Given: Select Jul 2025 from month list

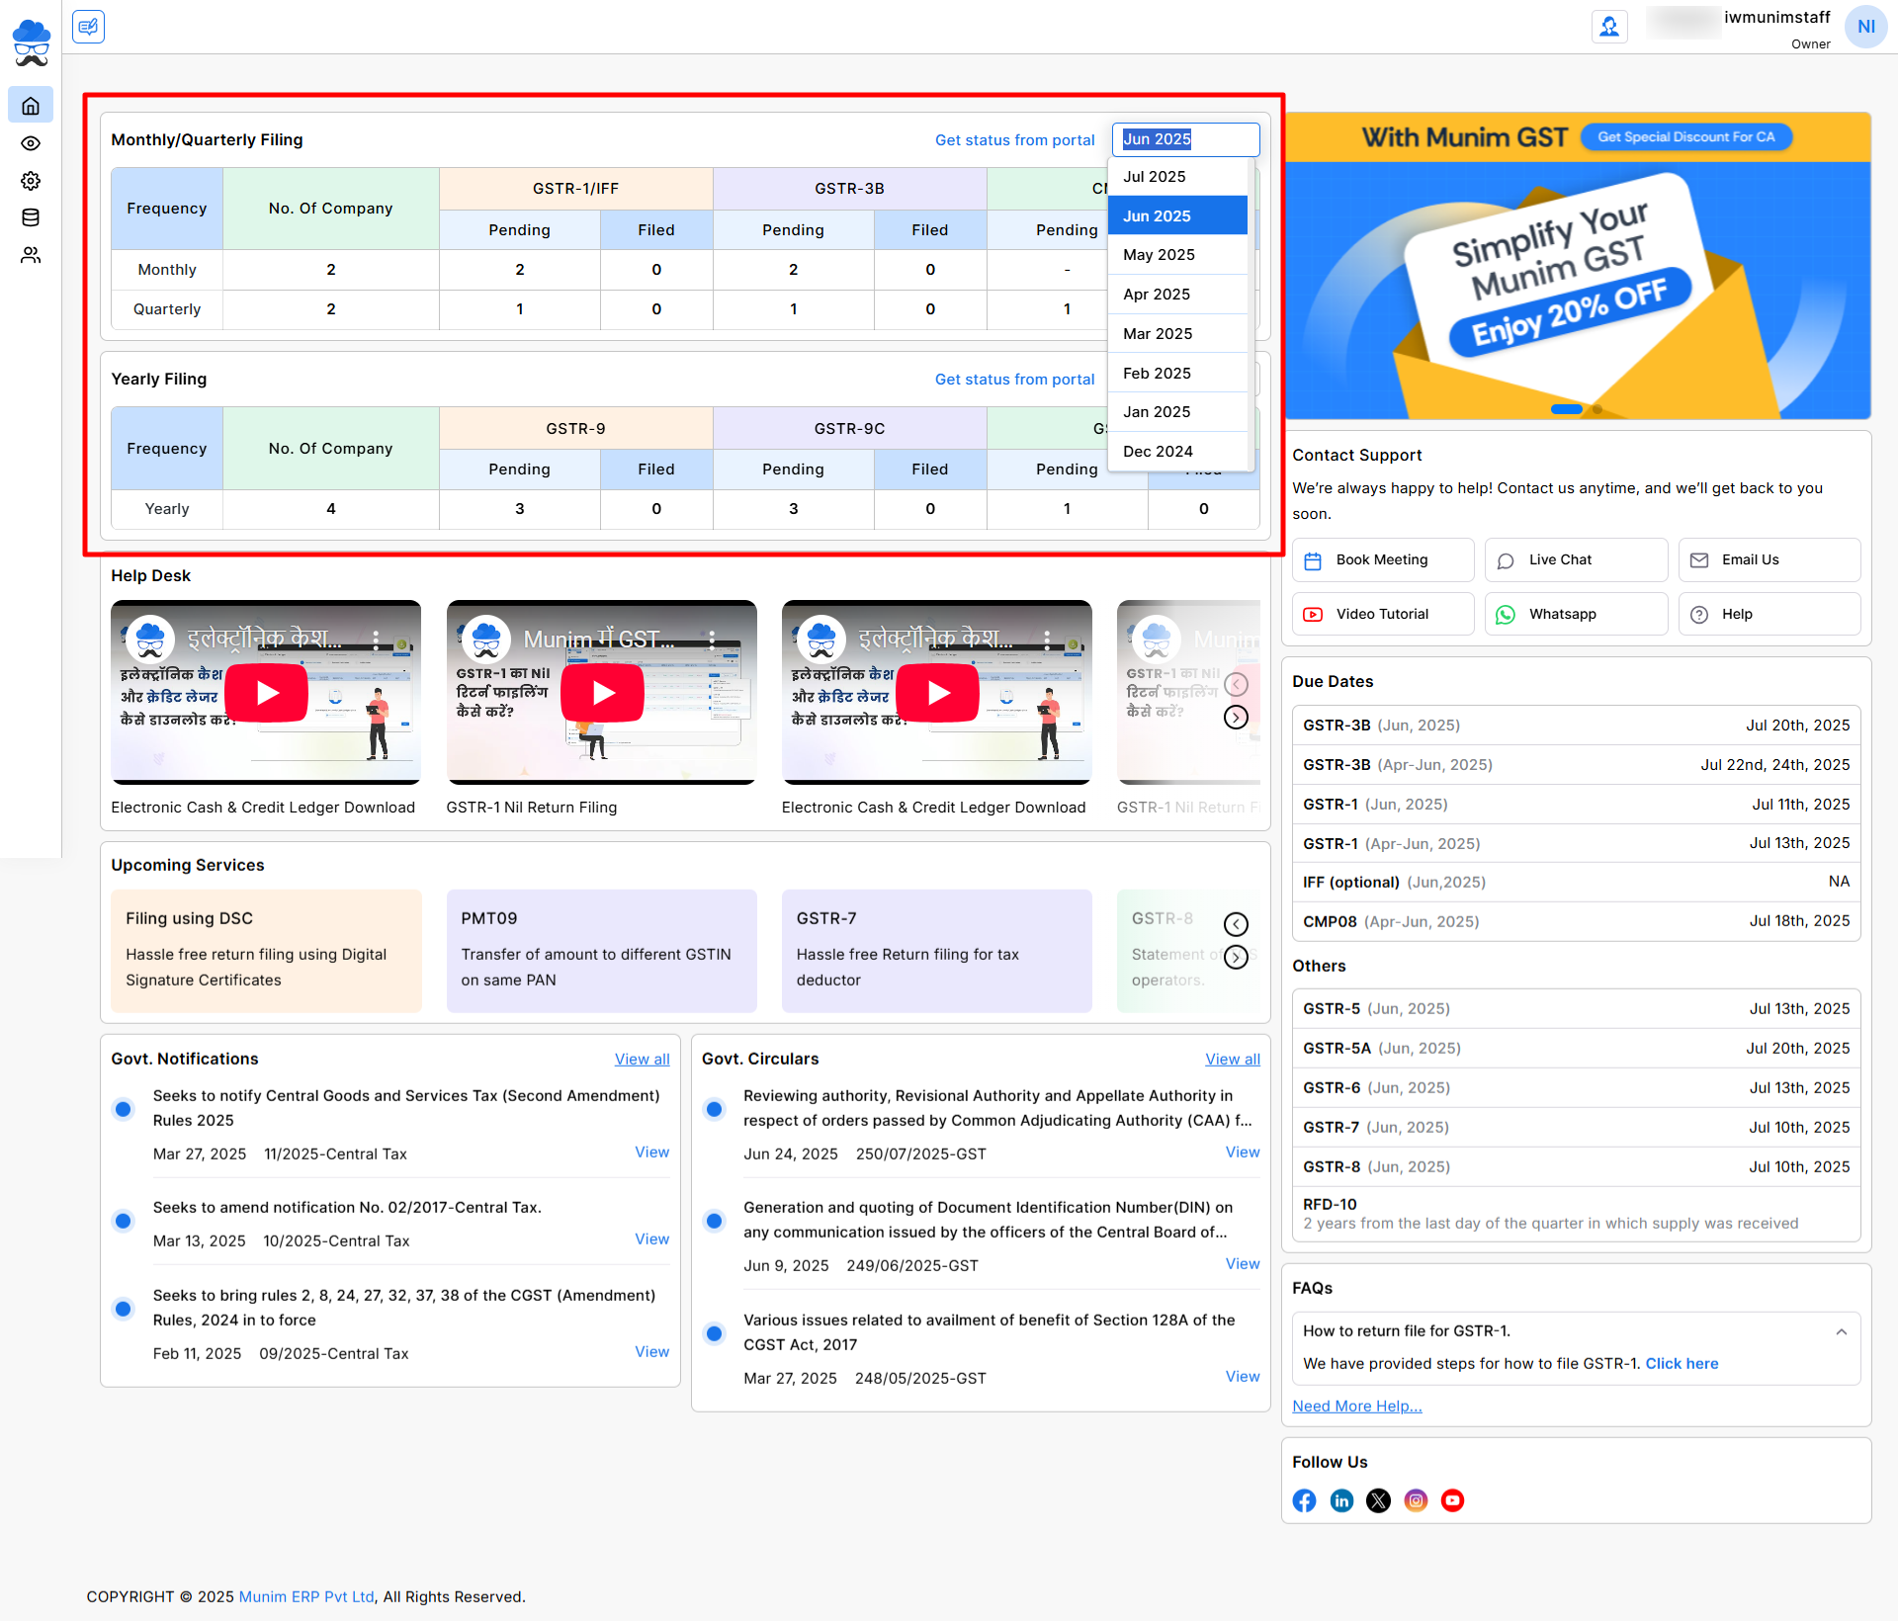Looking at the screenshot, I should pyautogui.click(x=1177, y=176).
